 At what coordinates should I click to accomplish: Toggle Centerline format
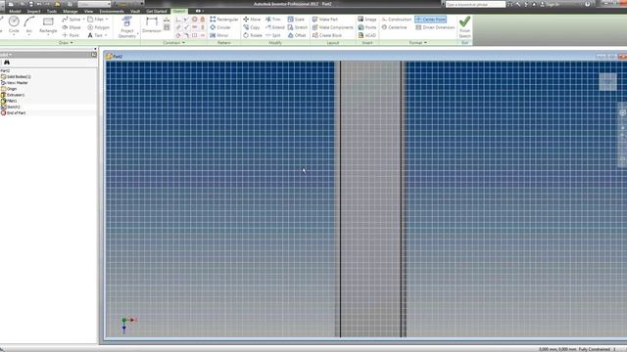coord(394,27)
